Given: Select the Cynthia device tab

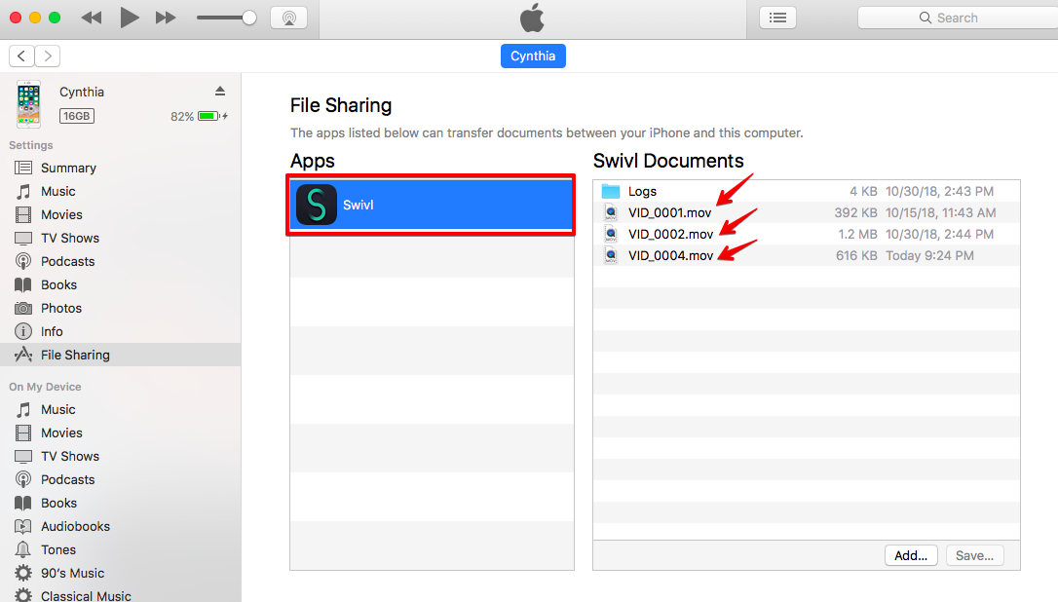Looking at the screenshot, I should 533,56.
